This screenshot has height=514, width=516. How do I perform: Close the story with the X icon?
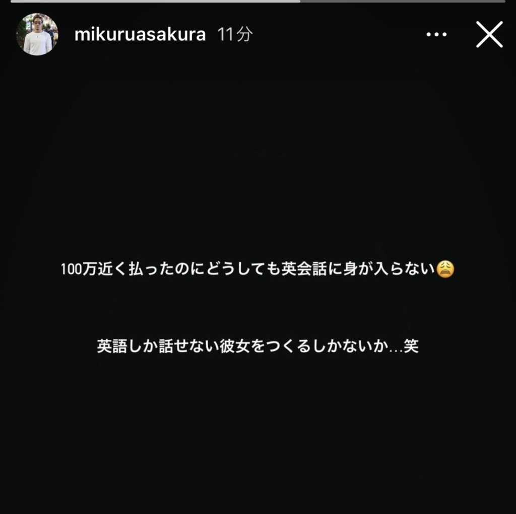point(489,34)
